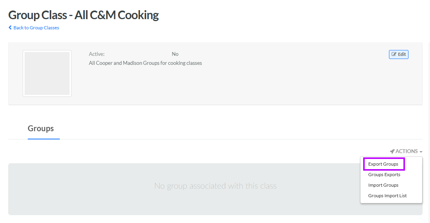Go back to Group Classes
The image size is (430, 223).
click(x=36, y=28)
